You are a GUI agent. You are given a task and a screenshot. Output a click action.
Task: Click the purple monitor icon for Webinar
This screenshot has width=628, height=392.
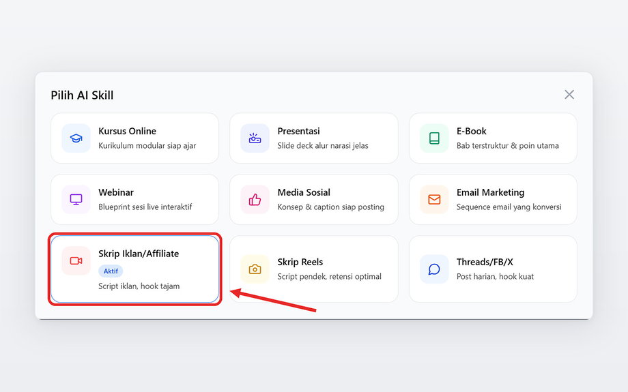(76, 199)
